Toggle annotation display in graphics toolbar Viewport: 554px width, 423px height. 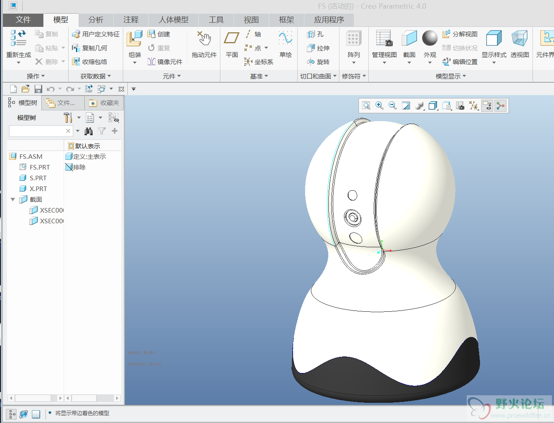point(487,106)
